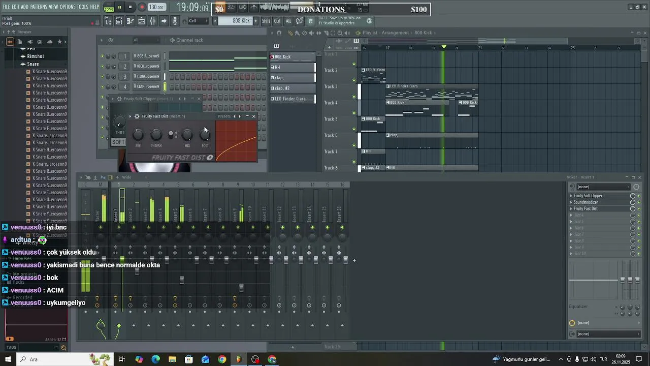This screenshot has height=366, width=650.
Task: Open Mixer output (none) dropdown at bottom
Action: click(x=609, y=334)
